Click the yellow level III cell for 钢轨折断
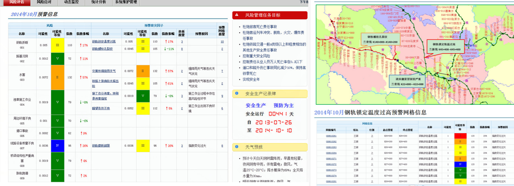This screenshot has width=514, height=186. click(57, 45)
